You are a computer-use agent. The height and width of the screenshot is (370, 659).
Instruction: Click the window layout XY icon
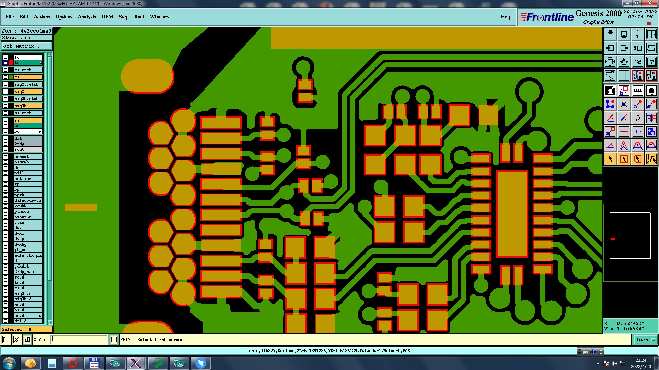pyautogui.click(x=651, y=34)
